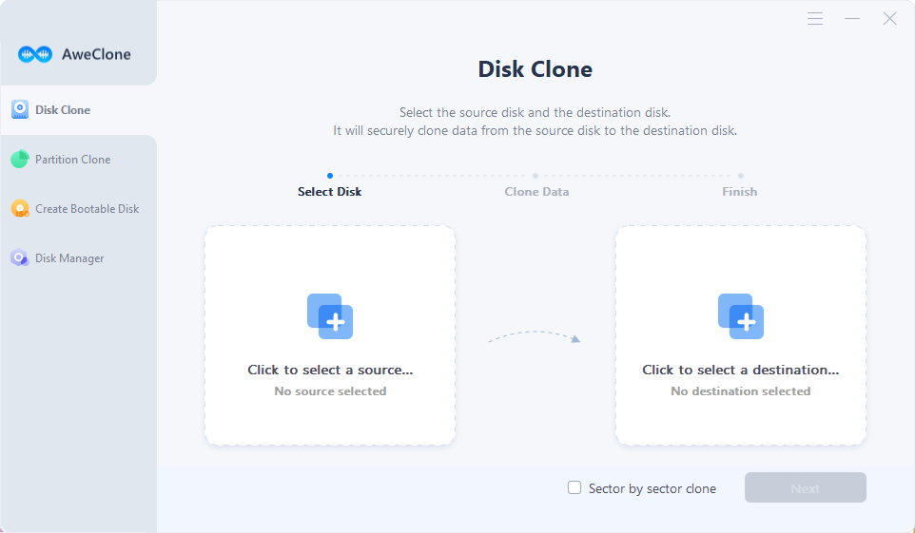Click 'It will securely clone data' sentence

(535, 130)
